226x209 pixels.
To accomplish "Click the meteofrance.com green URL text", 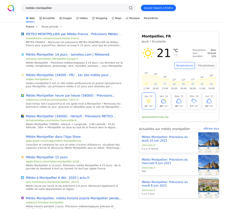I will (54, 38).
